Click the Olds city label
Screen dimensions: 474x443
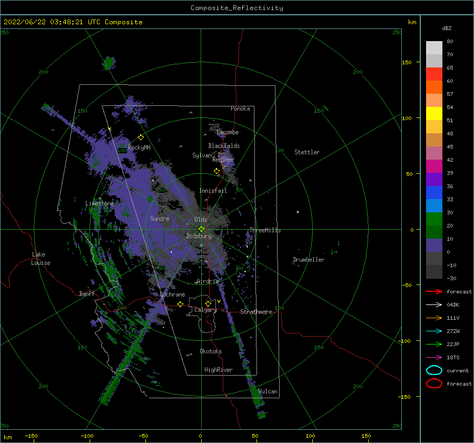(201, 220)
